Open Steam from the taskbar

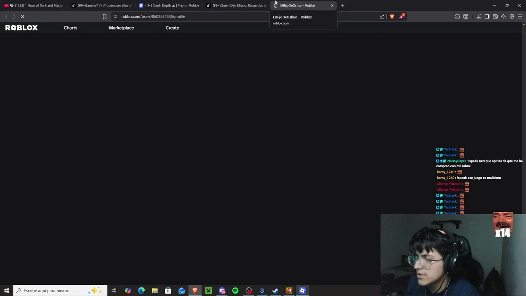[x=275, y=291]
